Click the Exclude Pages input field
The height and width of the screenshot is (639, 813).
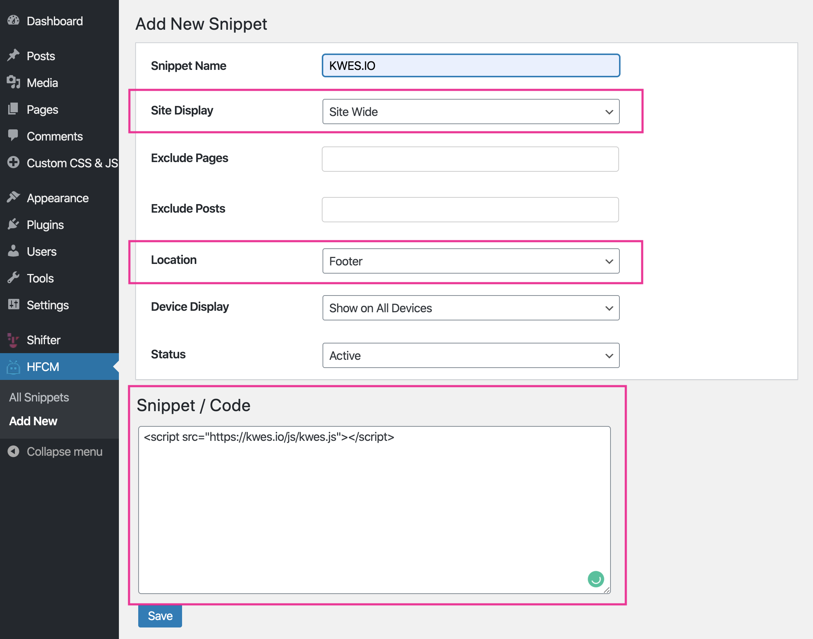click(x=470, y=159)
